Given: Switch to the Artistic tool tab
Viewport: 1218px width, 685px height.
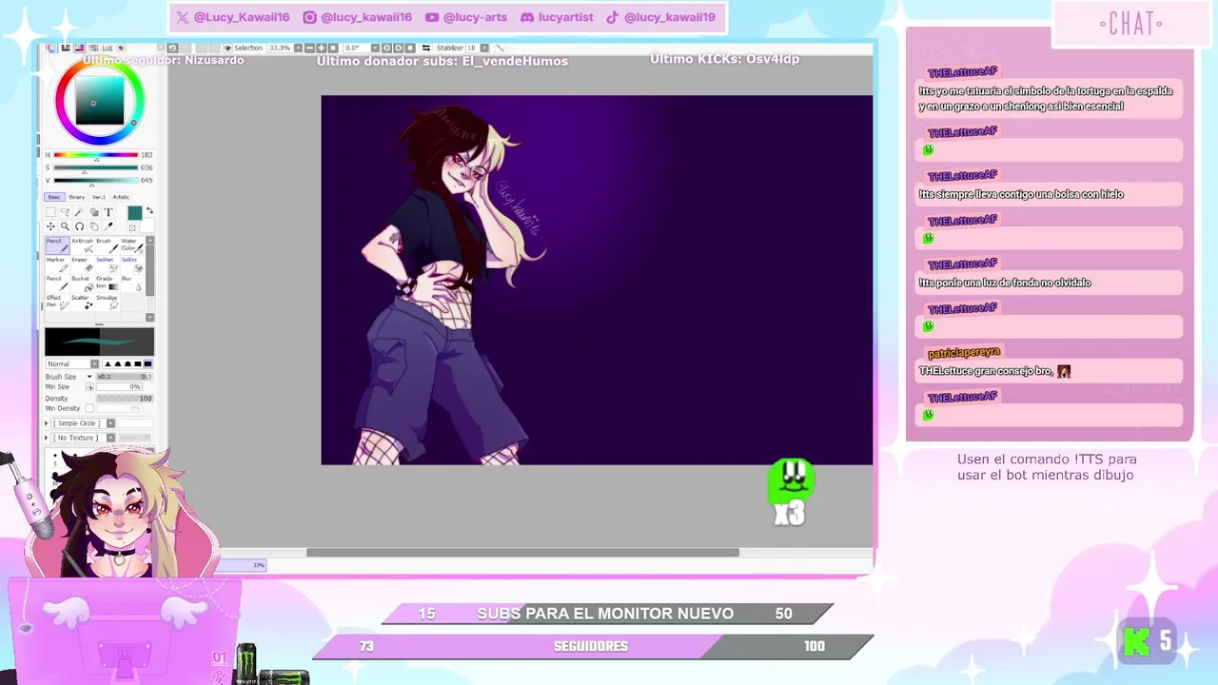Looking at the screenshot, I should click(121, 197).
